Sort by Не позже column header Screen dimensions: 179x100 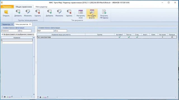point(162,34)
